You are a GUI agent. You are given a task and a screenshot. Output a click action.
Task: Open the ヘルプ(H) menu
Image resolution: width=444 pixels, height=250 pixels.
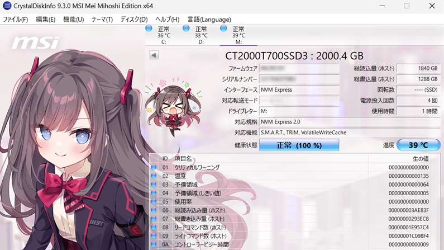[x=168, y=20]
